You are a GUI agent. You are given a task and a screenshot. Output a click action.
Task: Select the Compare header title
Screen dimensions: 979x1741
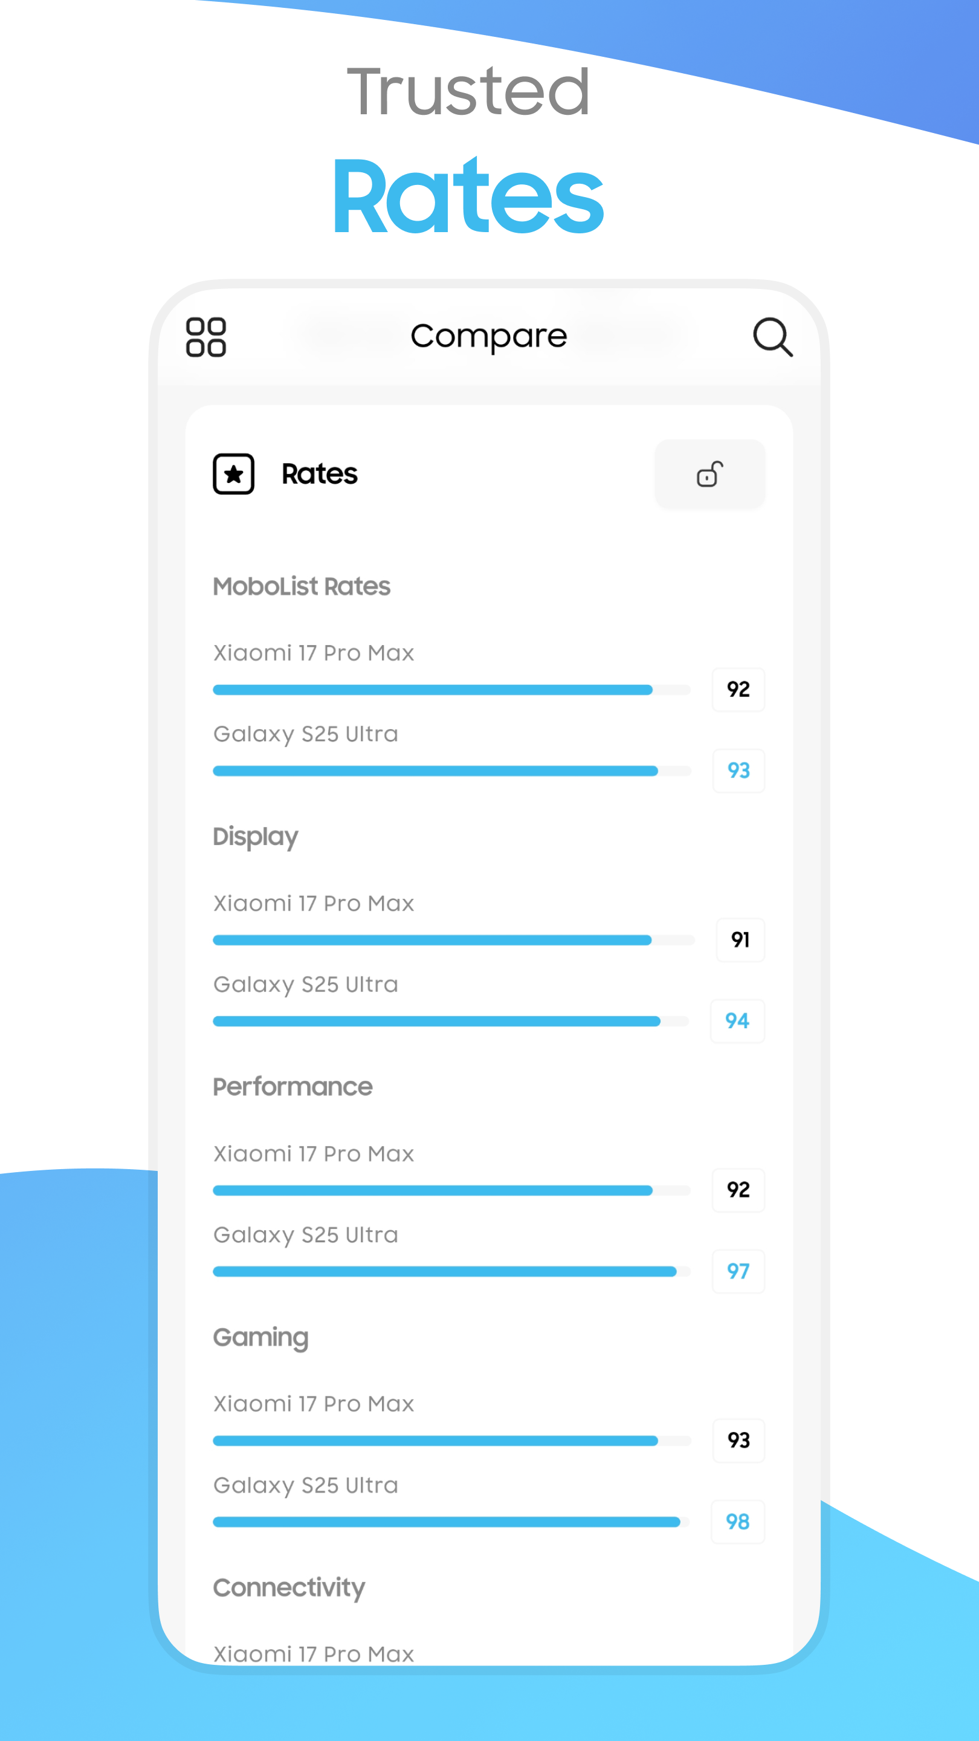pyautogui.click(x=488, y=337)
